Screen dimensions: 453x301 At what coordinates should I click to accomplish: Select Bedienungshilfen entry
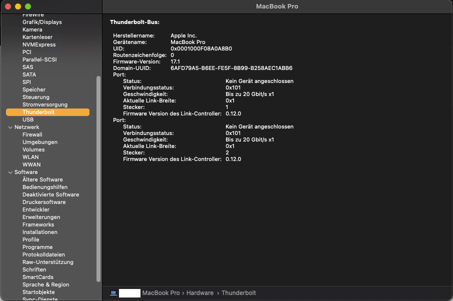[45, 187]
